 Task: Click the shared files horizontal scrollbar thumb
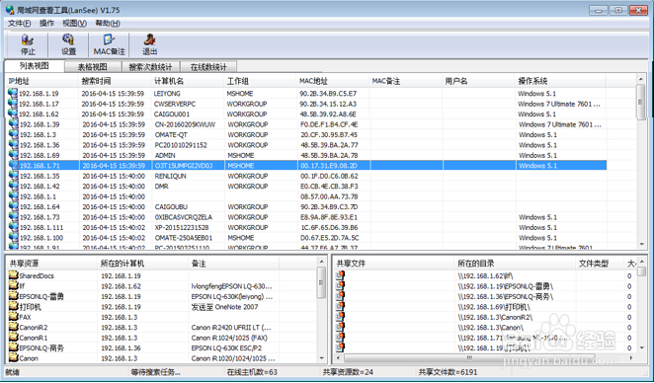pyautogui.click(x=469, y=358)
